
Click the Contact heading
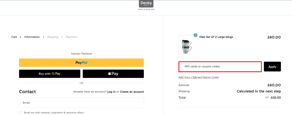coord(27,92)
